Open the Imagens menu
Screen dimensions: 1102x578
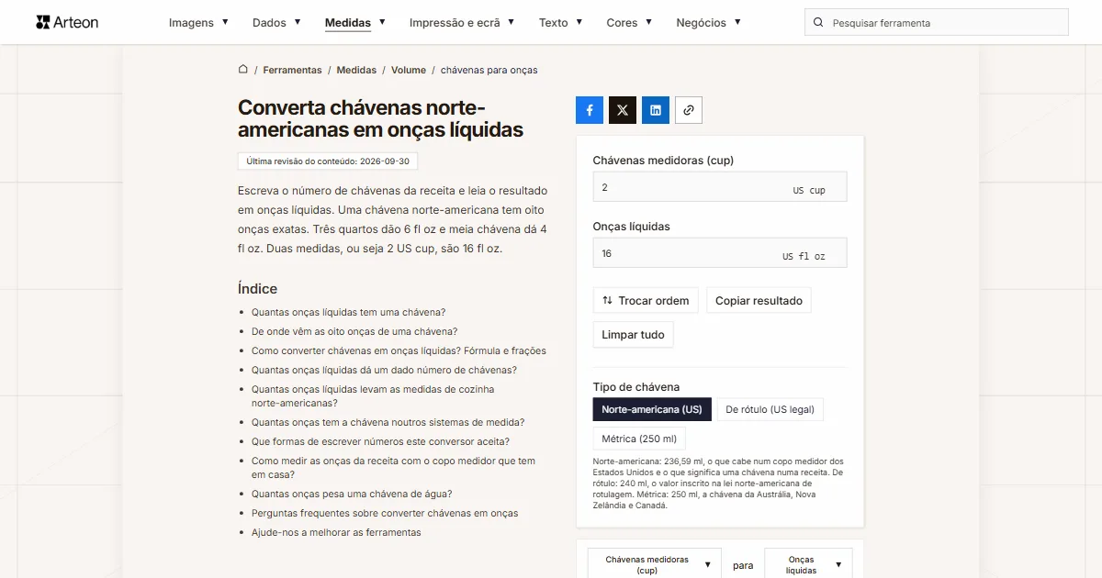pyautogui.click(x=199, y=23)
